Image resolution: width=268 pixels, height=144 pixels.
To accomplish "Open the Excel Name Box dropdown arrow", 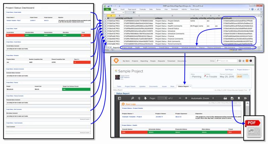I will (123, 12).
